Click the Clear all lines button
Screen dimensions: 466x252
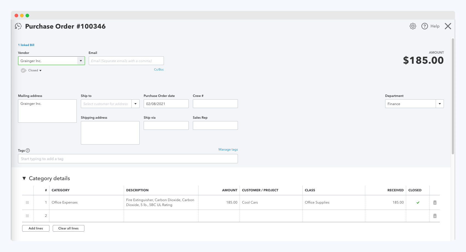(69, 228)
